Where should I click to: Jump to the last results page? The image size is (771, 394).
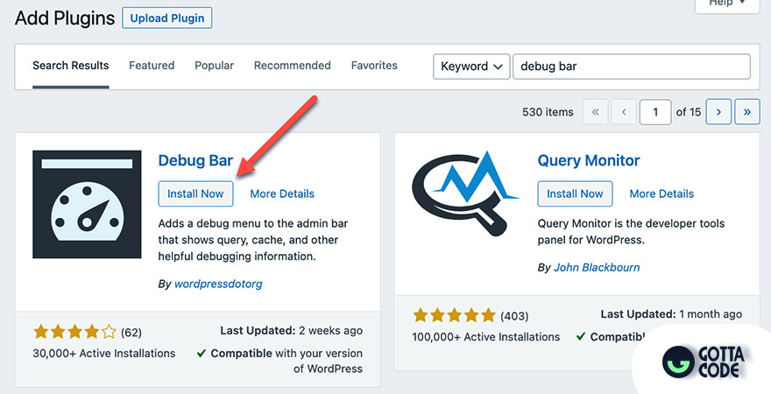point(746,112)
